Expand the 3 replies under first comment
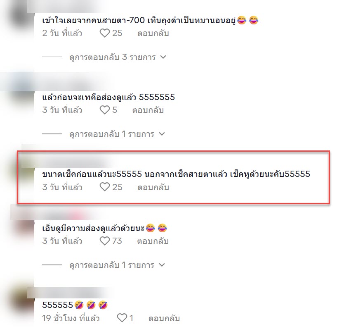Screen dimensions: 344x336 (x=112, y=57)
